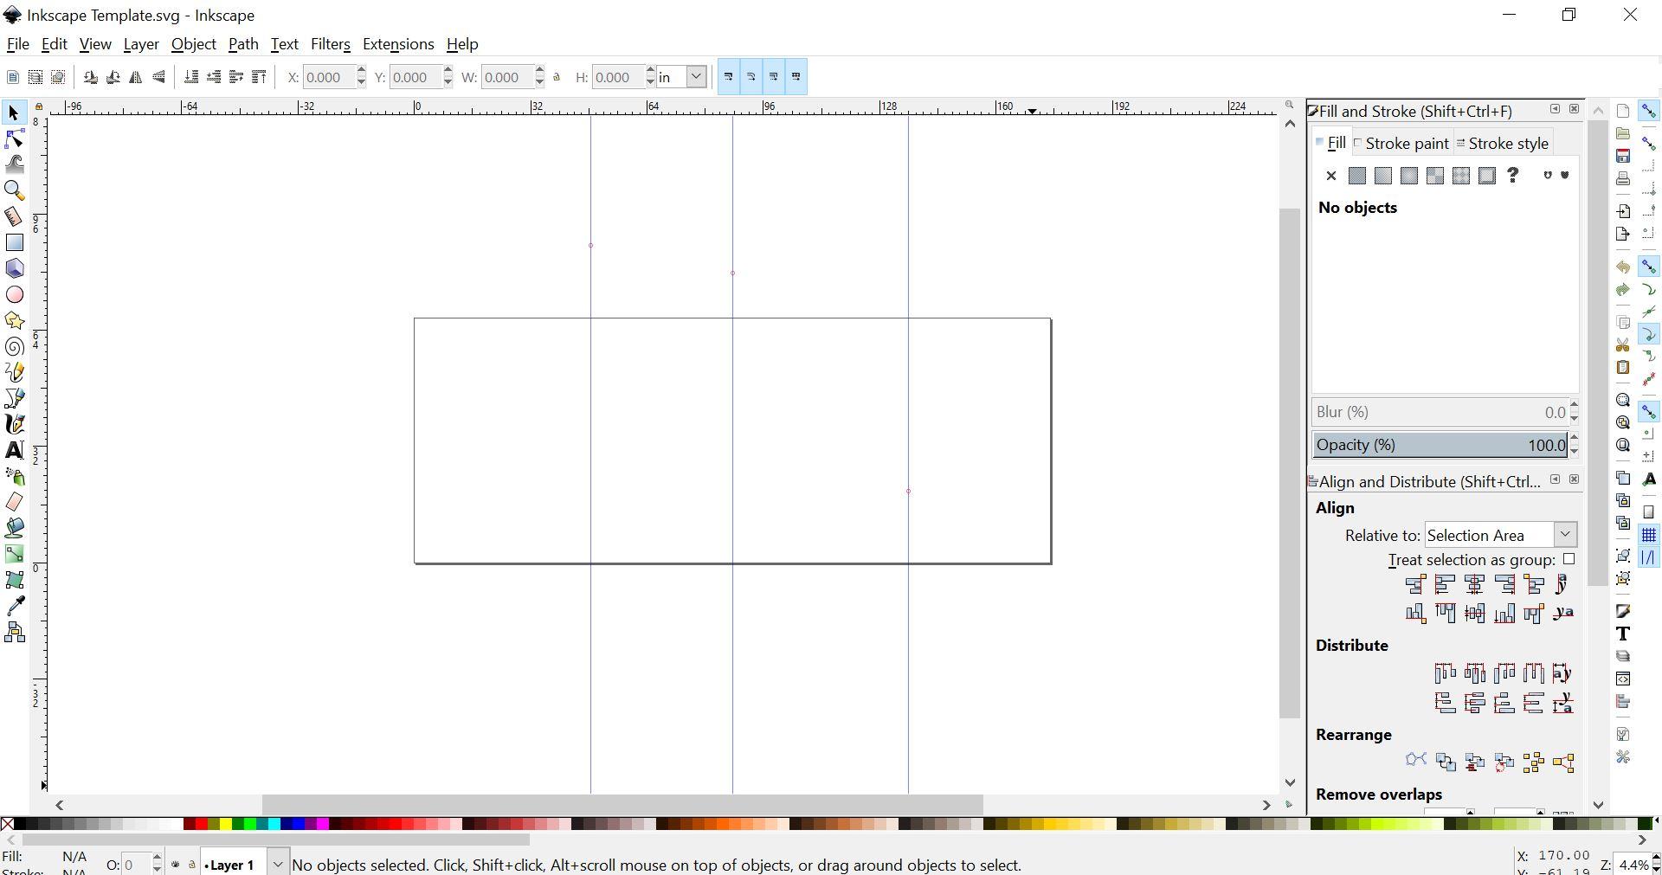Open the Text and Font dialog icon
1662x875 pixels.
(1623, 634)
